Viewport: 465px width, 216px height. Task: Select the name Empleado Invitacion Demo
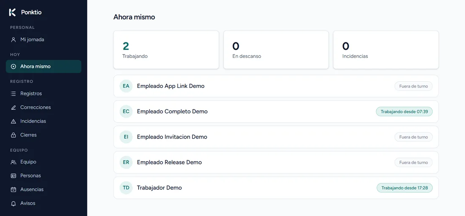tap(172, 137)
